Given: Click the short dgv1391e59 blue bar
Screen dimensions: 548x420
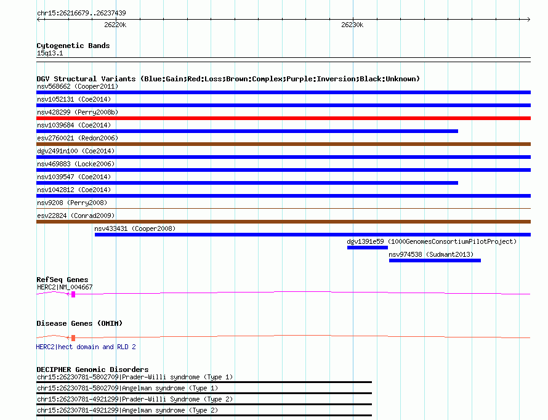Looking at the screenshot, I should [367, 248].
